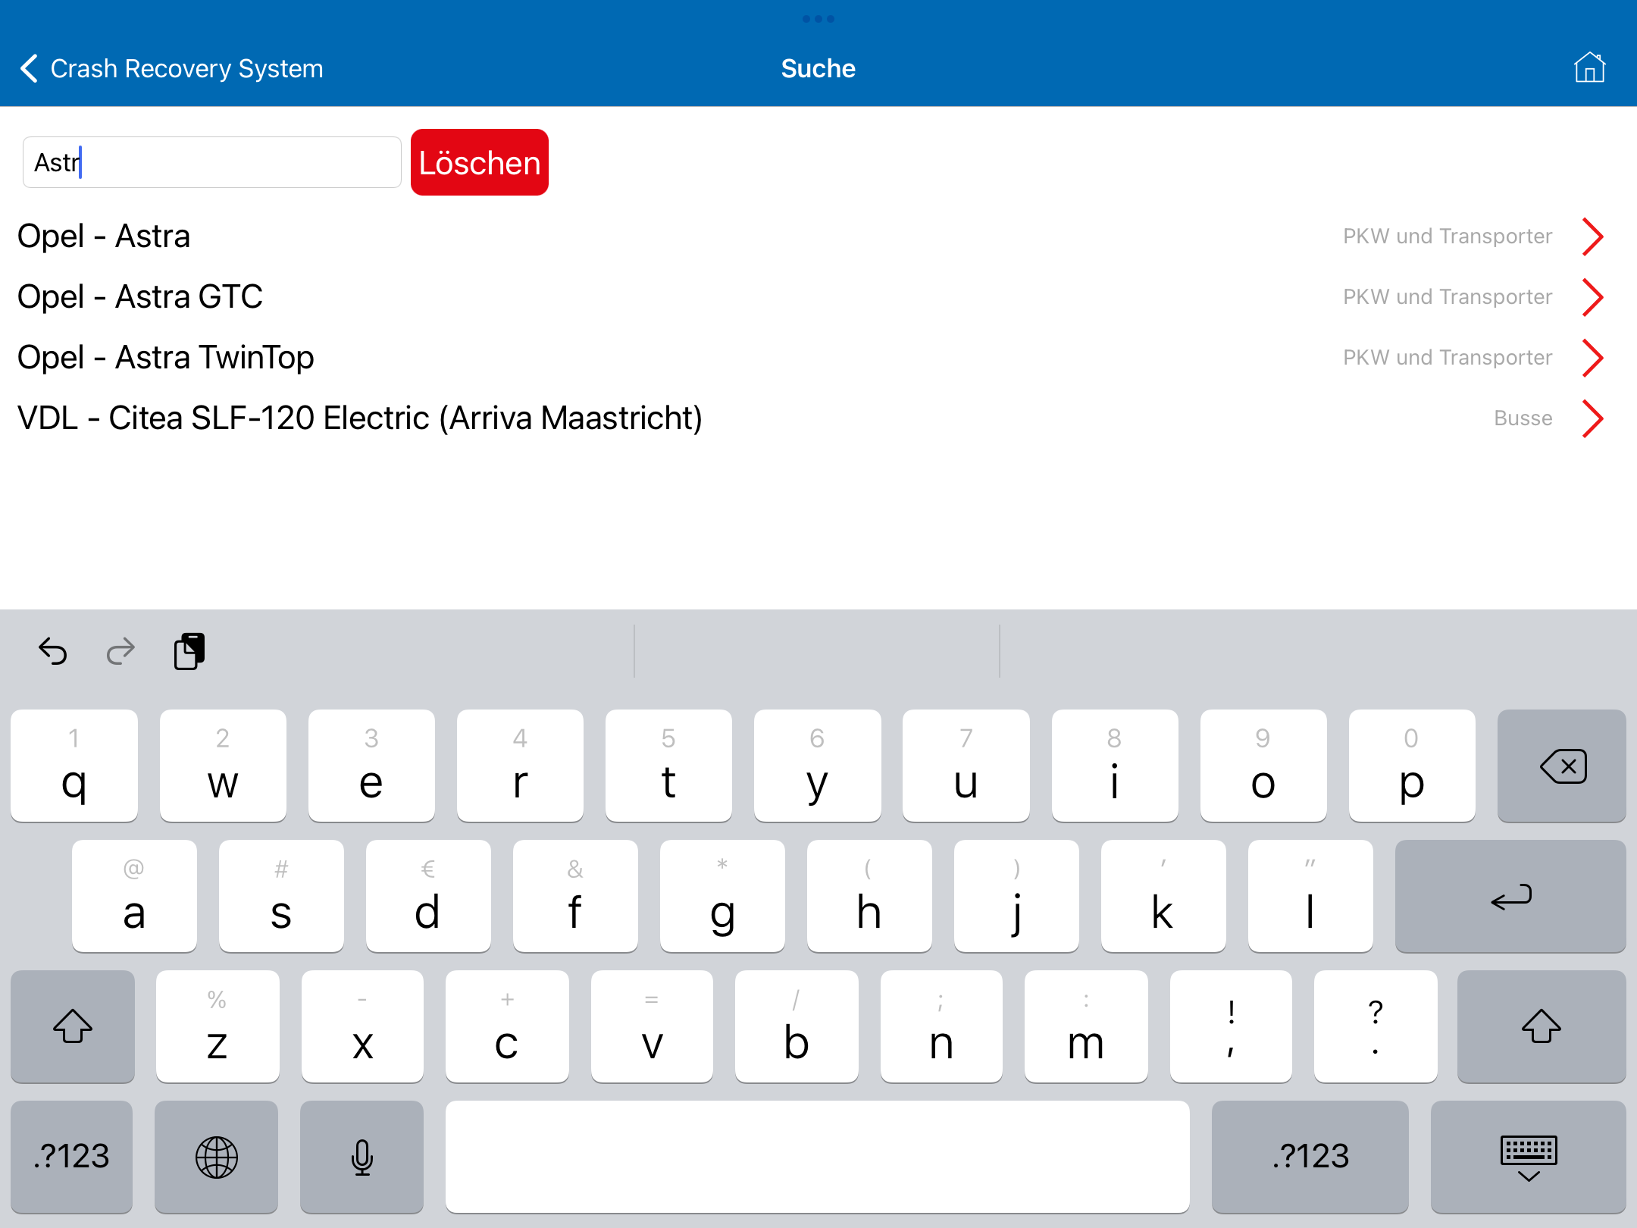
Task: Tap the u key
Action: coord(966,766)
